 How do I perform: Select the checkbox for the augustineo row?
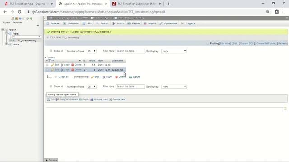pos(47,70)
